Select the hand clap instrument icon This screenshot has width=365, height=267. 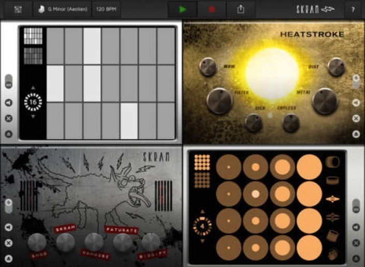tap(333, 255)
